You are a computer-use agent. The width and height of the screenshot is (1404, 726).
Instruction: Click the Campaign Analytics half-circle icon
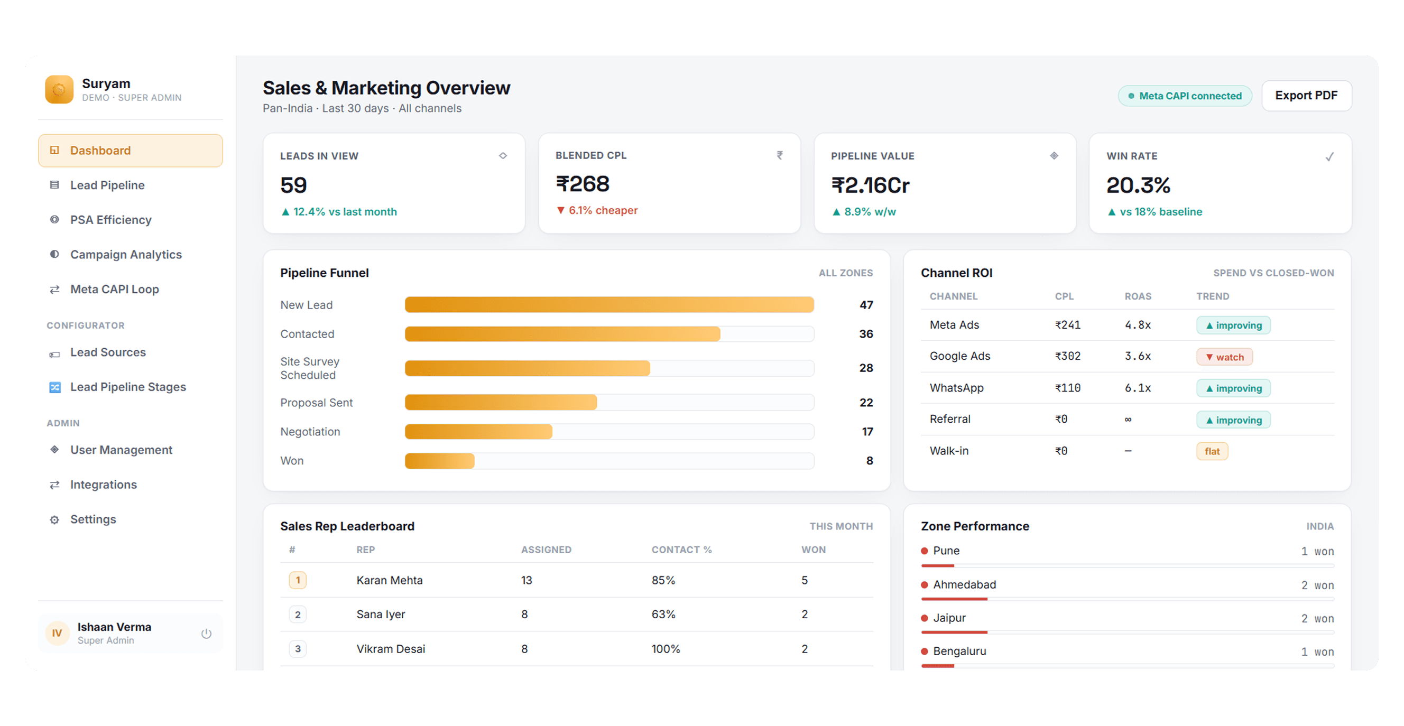(x=54, y=254)
